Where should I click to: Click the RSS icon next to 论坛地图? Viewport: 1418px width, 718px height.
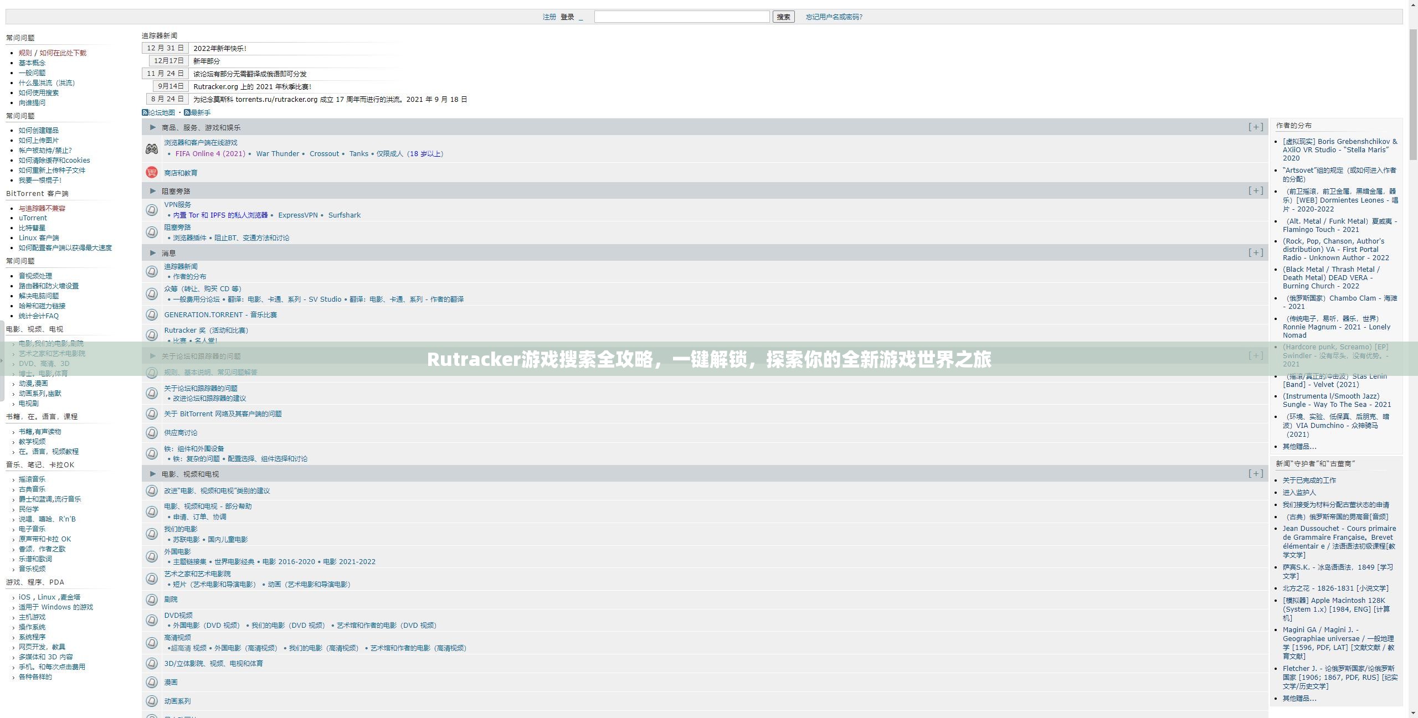pyautogui.click(x=145, y=112)
